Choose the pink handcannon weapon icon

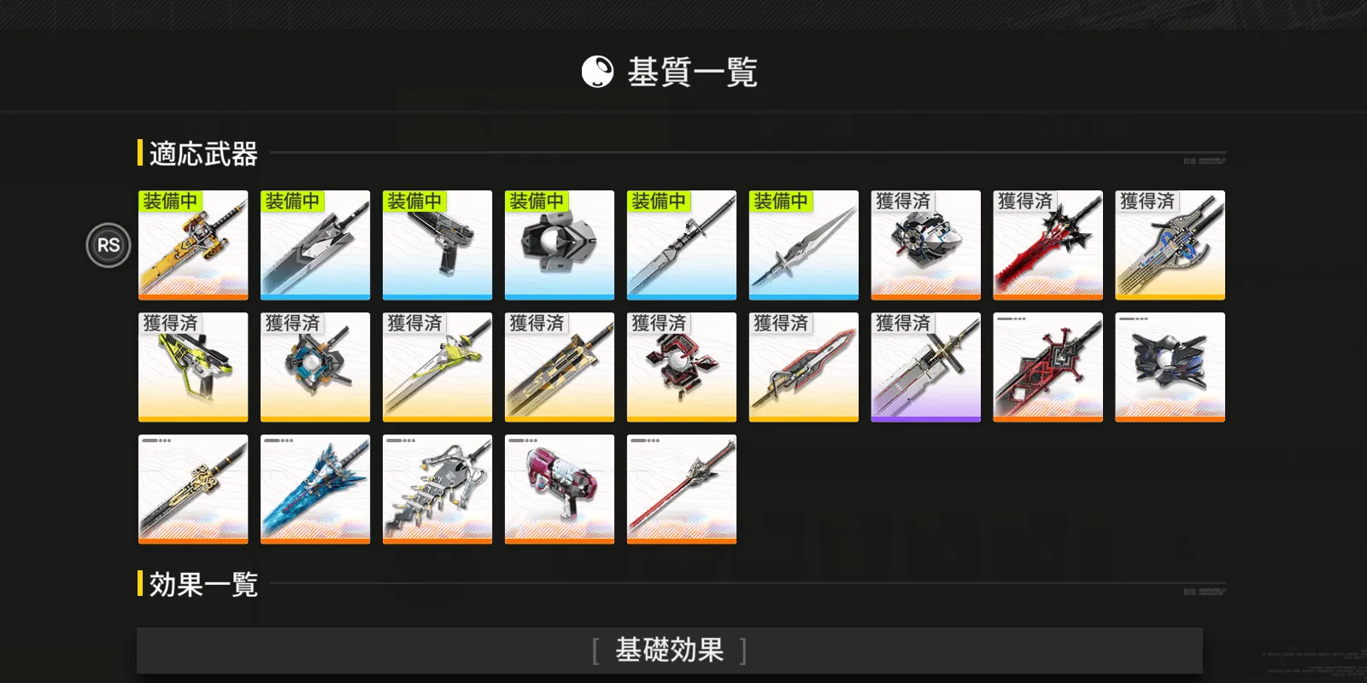coord(560,489)
